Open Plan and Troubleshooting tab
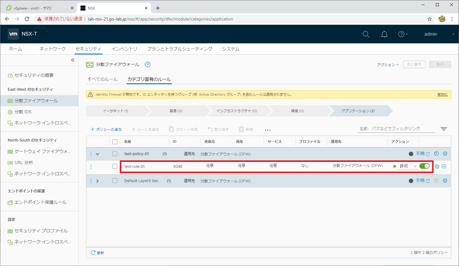Viewport: 459px width, 266px height. (x=180, y=49)
